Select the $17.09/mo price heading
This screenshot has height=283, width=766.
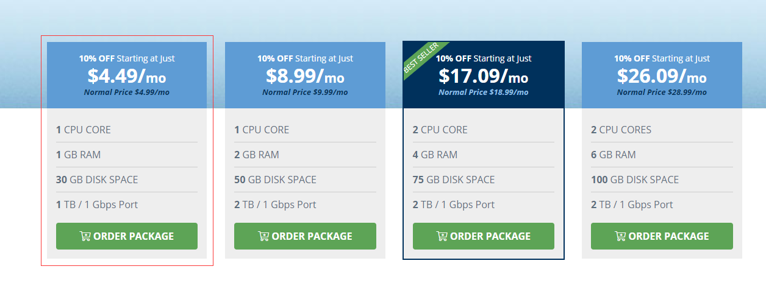pos(484,76)
